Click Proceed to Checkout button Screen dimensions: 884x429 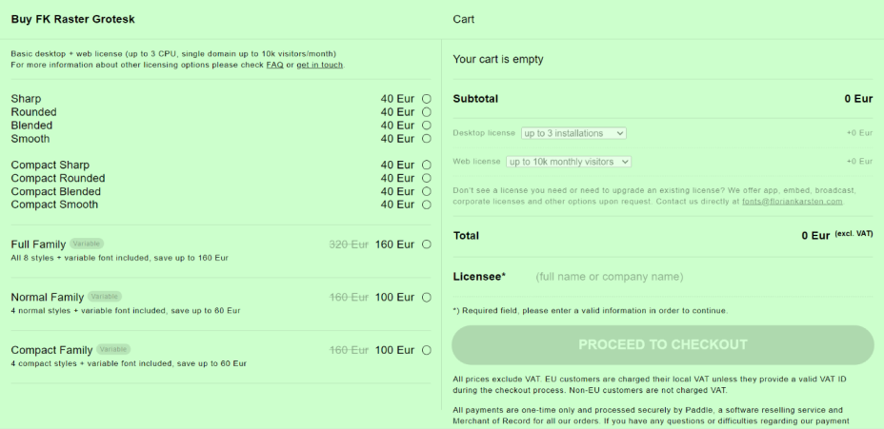click(x=663, y=344)
